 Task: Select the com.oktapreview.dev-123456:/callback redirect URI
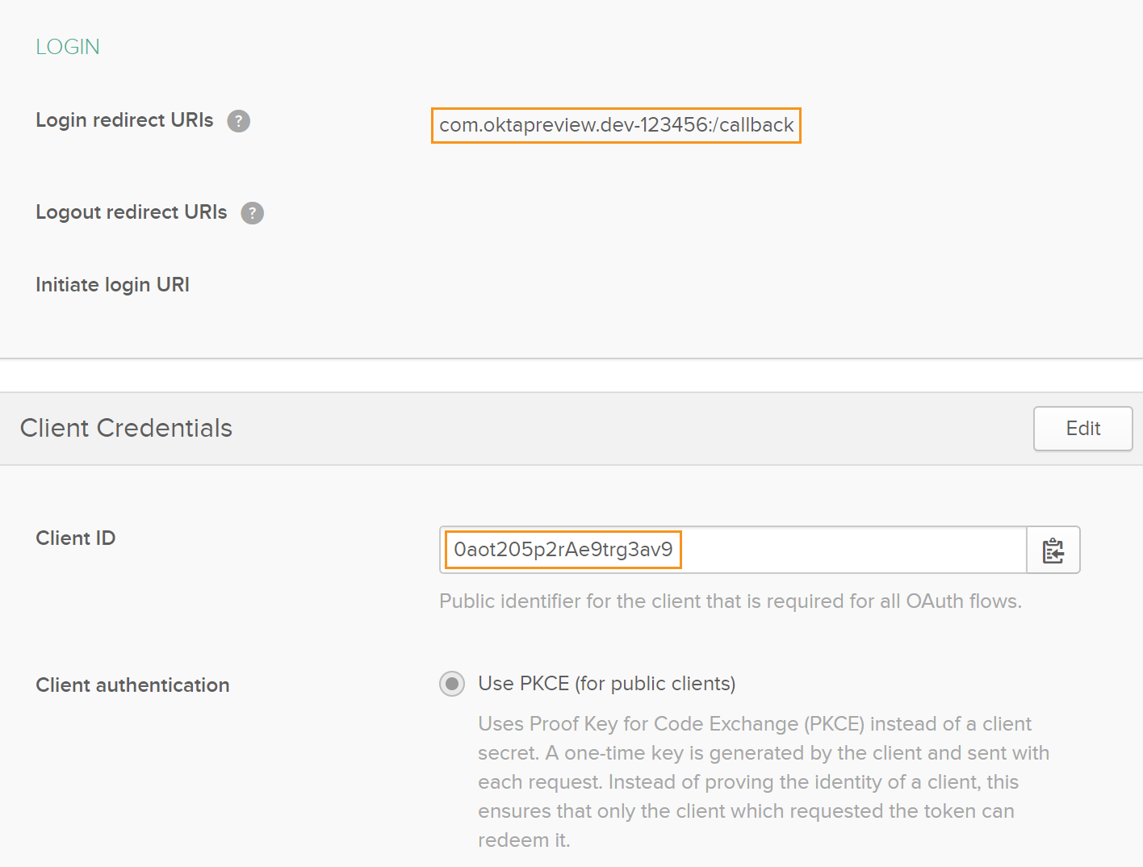[x=616, y=125]
